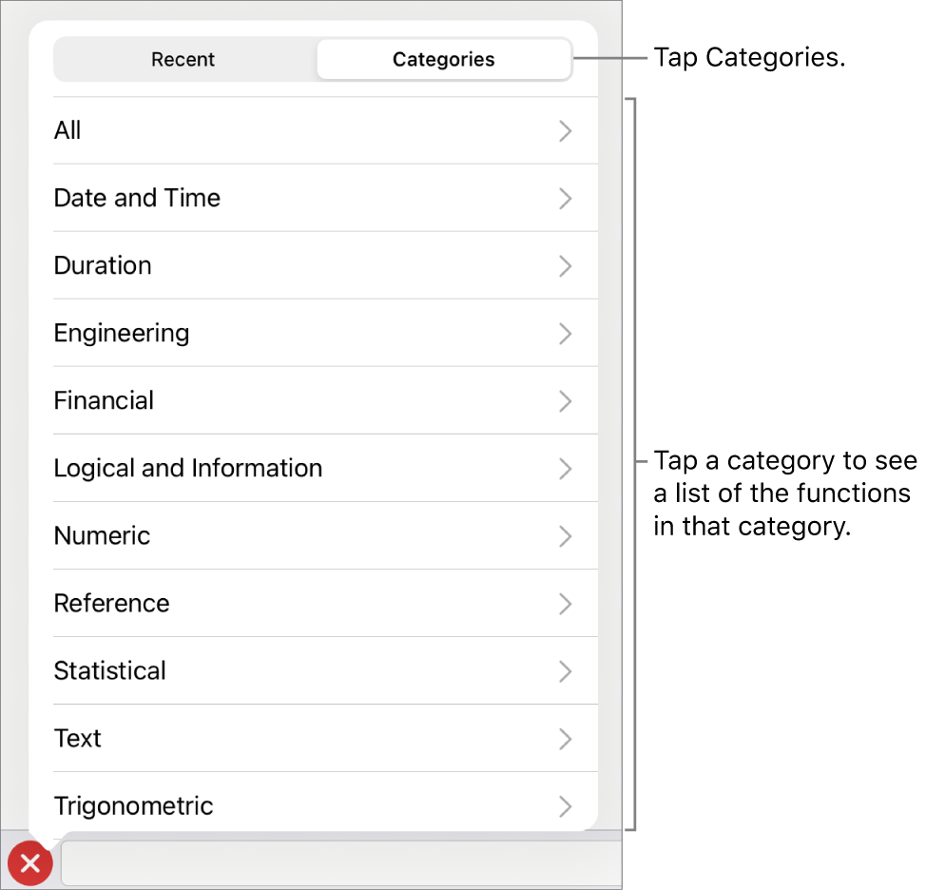
Task: Select the Categories tab
Action: pyautogui.click(x=443, y=60)
